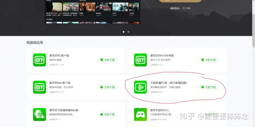Download 爱奇艺Win10专用版 via 立即下载

[209, 60]
